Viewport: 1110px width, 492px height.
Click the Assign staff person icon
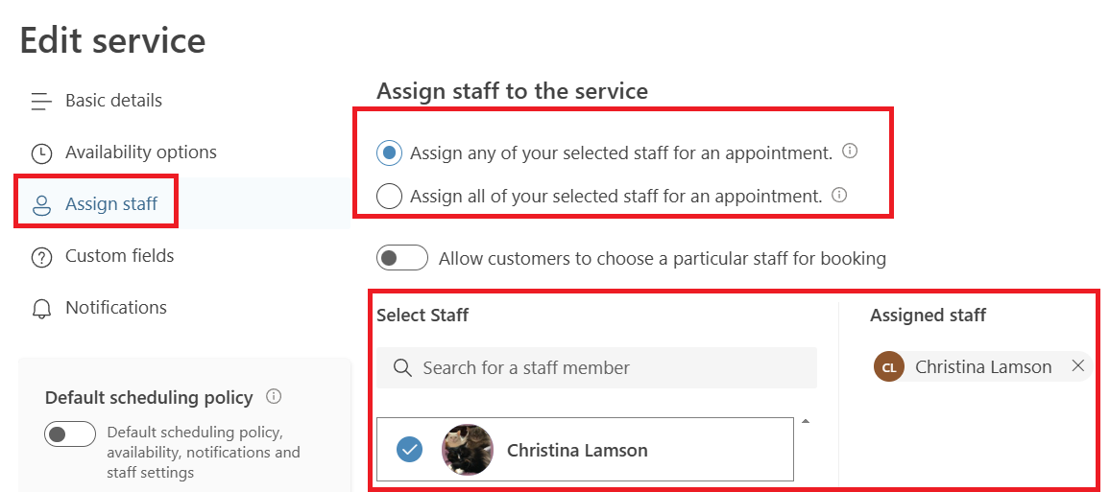(41, 204)
